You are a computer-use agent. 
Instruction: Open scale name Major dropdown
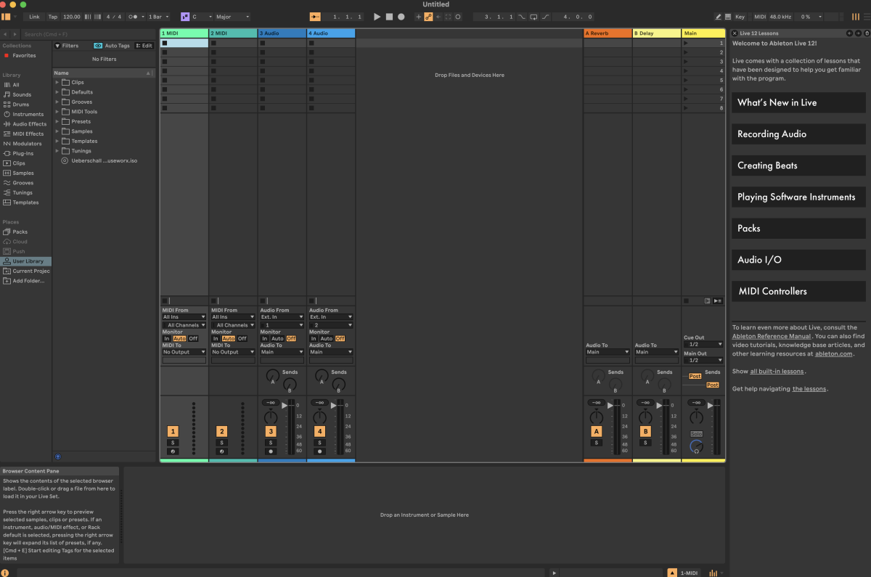tap(232, 16)
